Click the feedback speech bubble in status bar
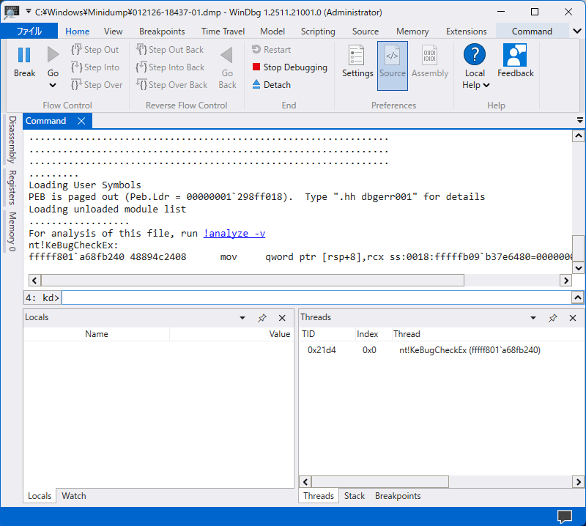This screenshot has height=526, width=586. [x=564, y=516]
